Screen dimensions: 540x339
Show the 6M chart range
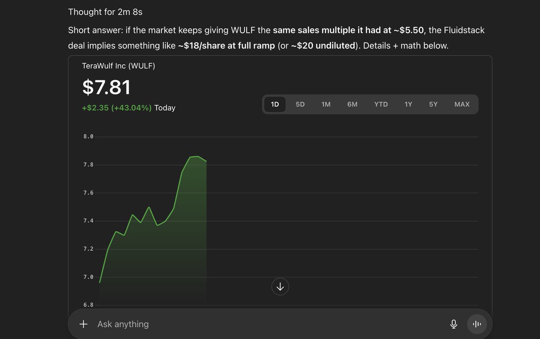pyautogui.click(x=352, y=104)
